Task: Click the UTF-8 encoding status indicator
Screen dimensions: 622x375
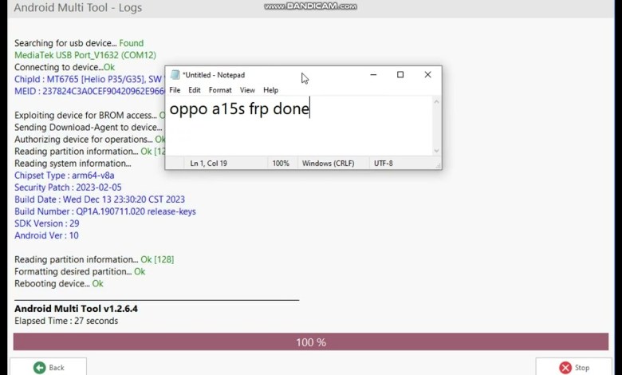Action: pos(384,163)
